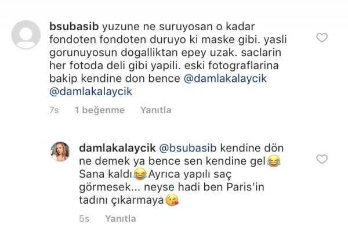Select the reply text mentioning "Paris'in tadını"
This screenshot has width=348, height=238.
182,174
